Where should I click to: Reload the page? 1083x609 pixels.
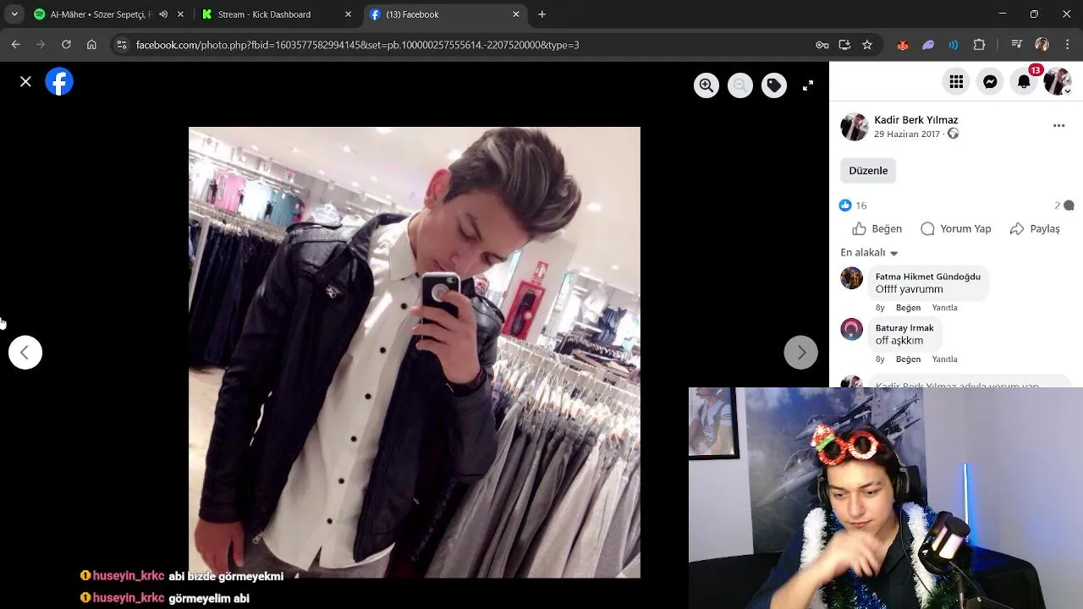(x=66, y=45)
